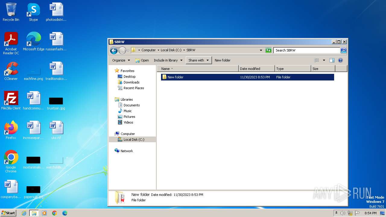Open volume speaker tray icon
Image resolution: width=386 pixels, height=217 pixels.
pyautogui.click(x=343, y=213)
